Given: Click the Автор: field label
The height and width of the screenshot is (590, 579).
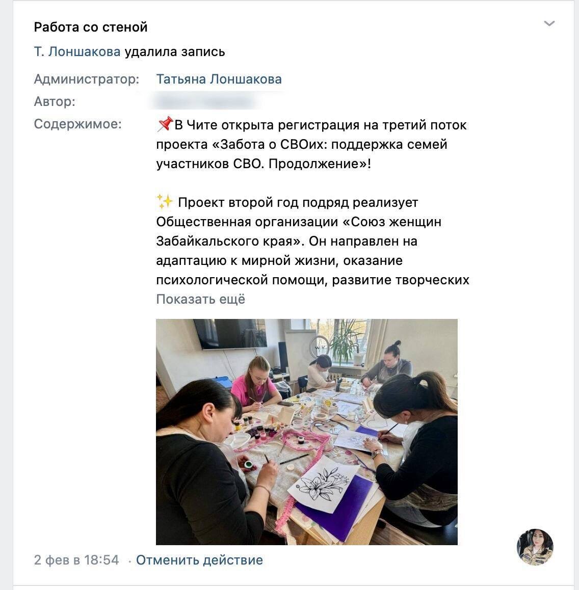Looking at the screenshot, I should [55, 101].
